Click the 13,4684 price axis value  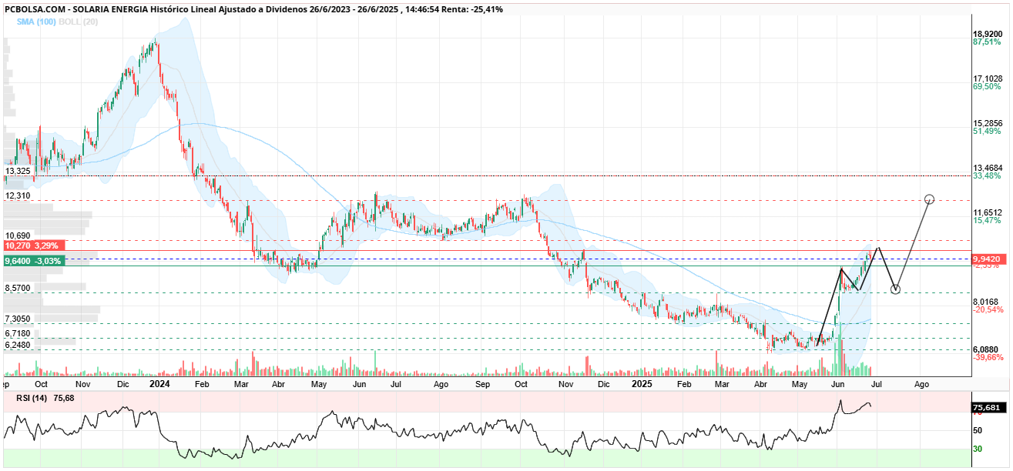coord(988,168)
